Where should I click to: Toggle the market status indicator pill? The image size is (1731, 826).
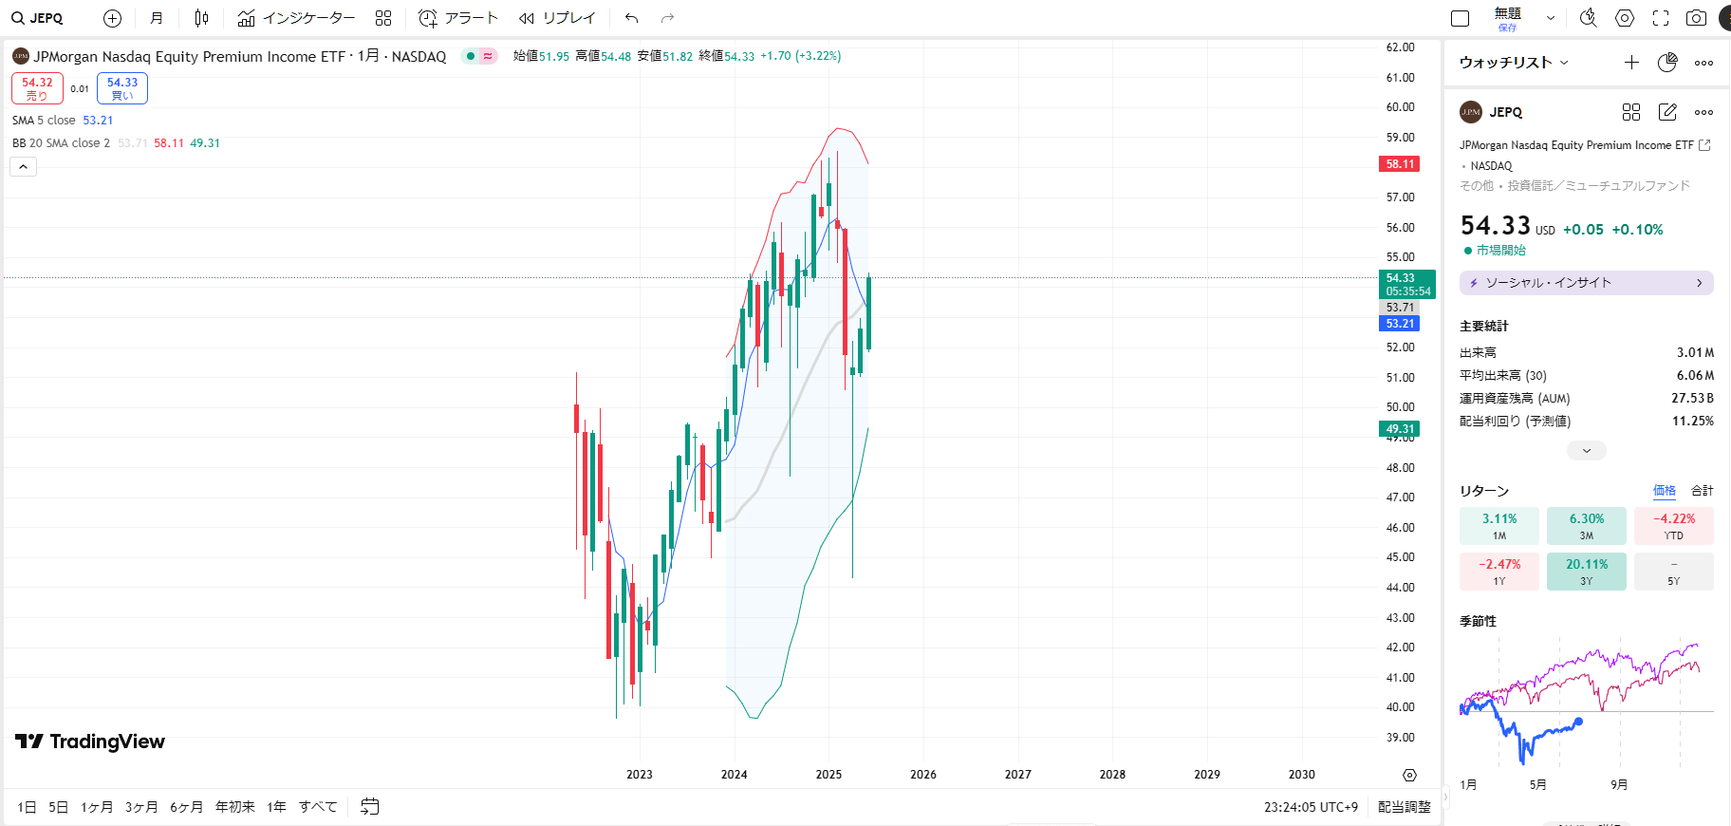(x=479, y=56)
